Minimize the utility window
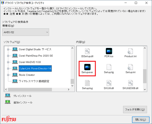 (126, 3)
